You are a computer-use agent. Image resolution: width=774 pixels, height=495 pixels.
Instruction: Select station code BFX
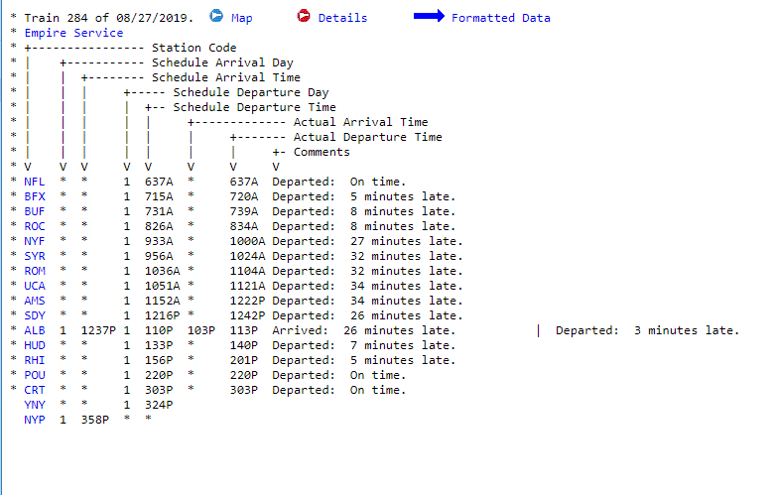[34, 196]
